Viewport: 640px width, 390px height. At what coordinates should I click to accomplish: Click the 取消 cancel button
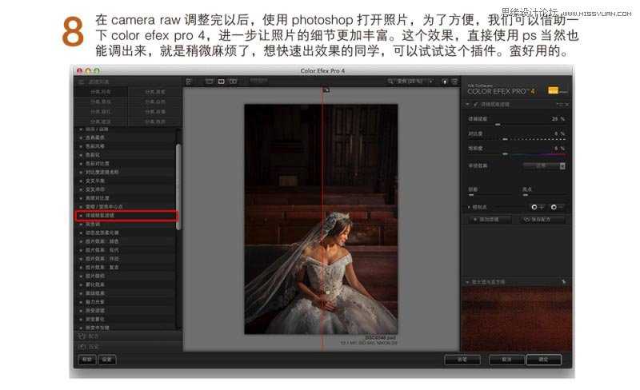(506, 360)
